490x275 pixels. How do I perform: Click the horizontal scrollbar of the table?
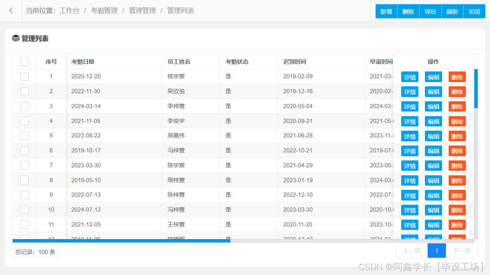pyautogui.click(x=121, y=241)
